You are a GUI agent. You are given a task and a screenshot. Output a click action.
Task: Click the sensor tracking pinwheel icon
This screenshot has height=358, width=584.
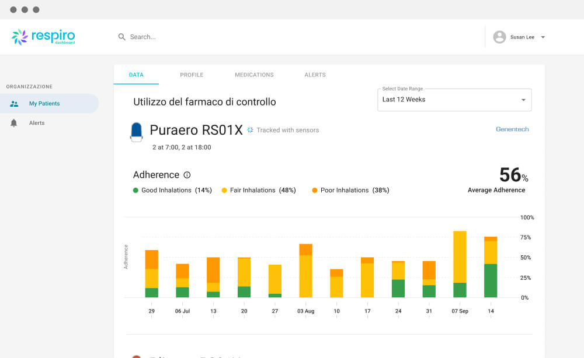click(250, 130)
